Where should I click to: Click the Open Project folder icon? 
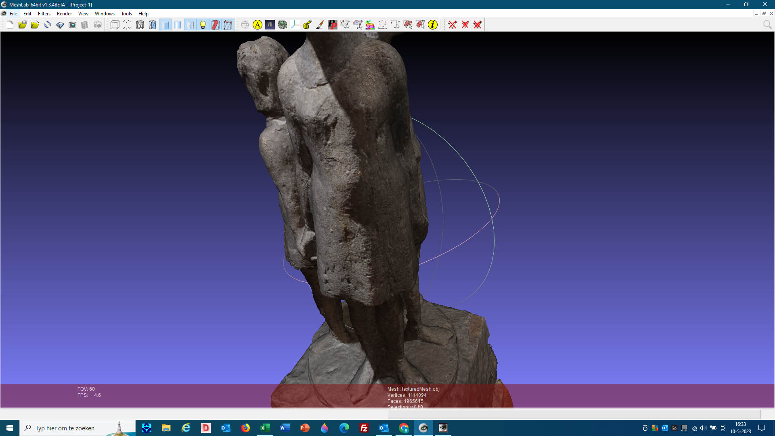[x=23, y=25]
